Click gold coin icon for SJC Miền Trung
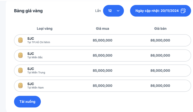Image resolution: width=193 pixels, height=112 pixels. tap(20, 70)
